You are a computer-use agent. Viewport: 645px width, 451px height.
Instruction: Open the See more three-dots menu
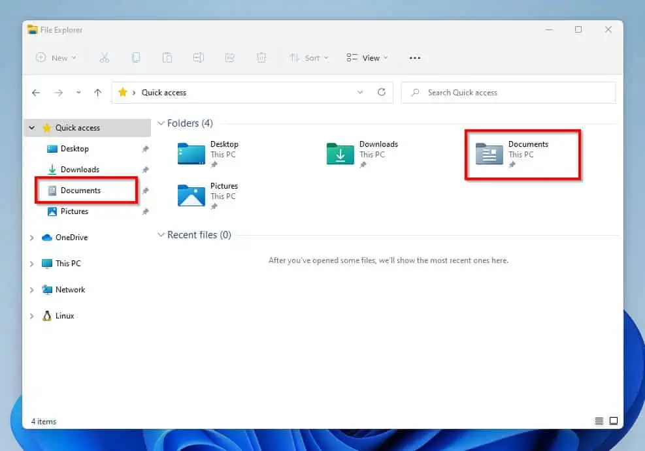414,58
